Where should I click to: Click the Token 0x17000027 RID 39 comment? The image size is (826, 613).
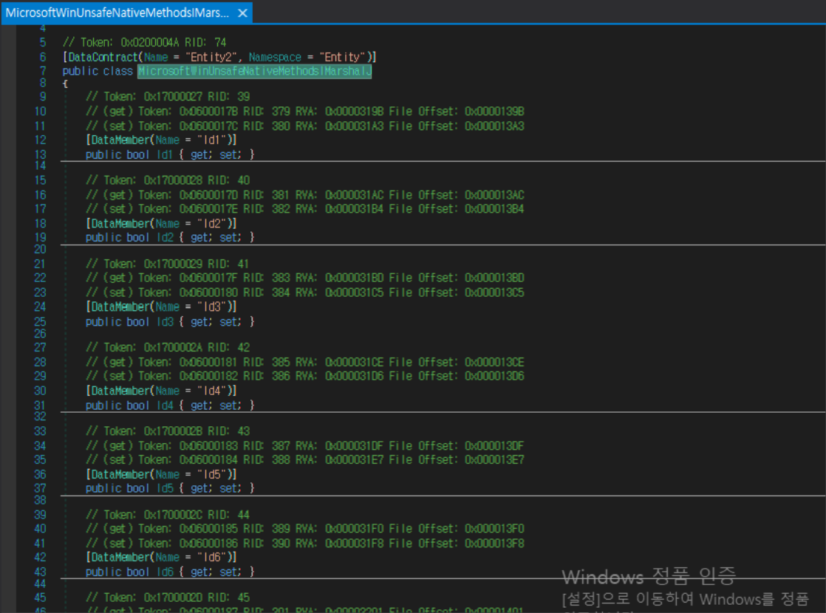[x=168, y=96]
